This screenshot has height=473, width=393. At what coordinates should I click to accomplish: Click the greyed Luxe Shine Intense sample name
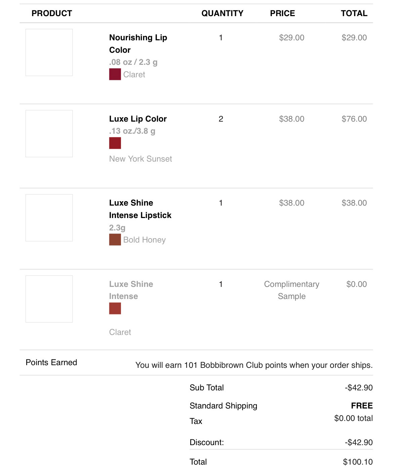131,290
